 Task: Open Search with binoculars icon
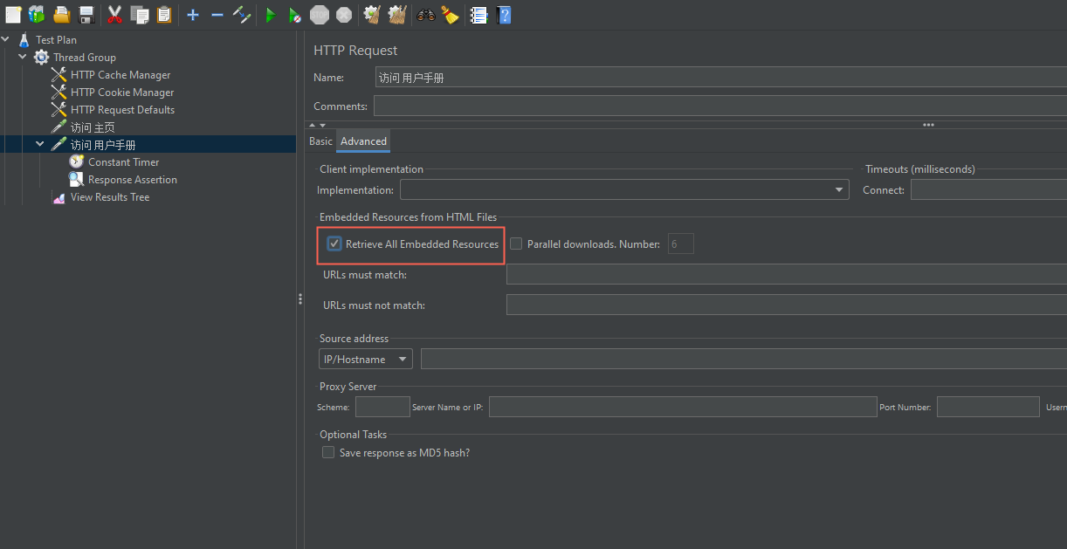[426, 14]
